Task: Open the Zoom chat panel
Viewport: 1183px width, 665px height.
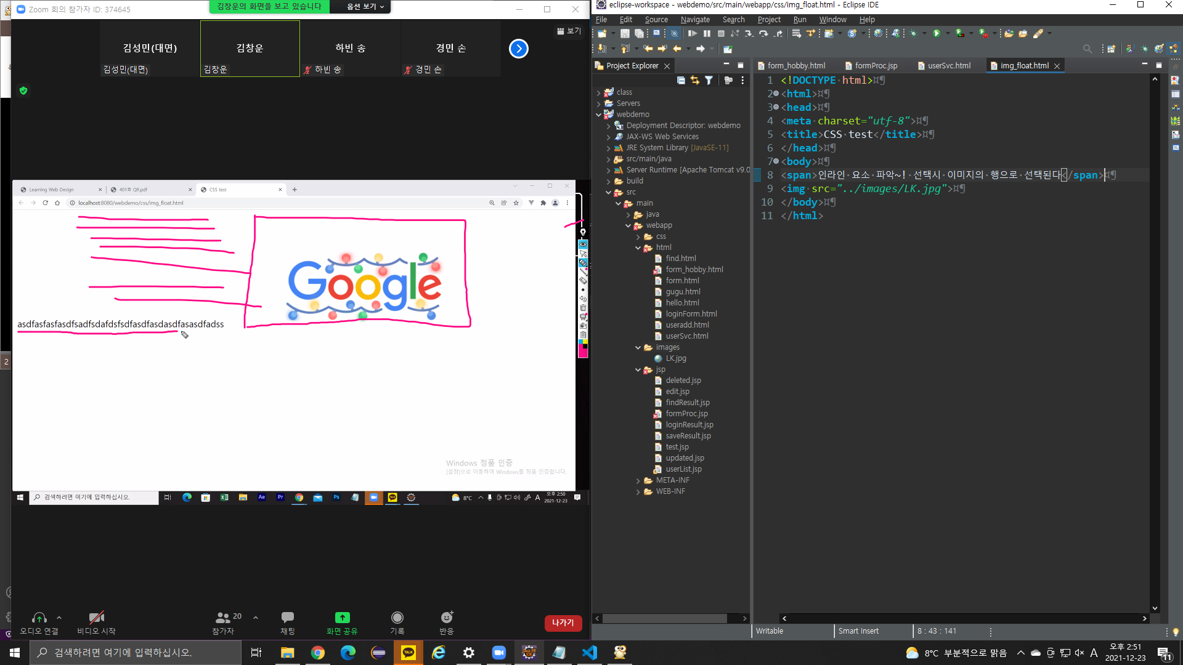Action: coord(287,618)
